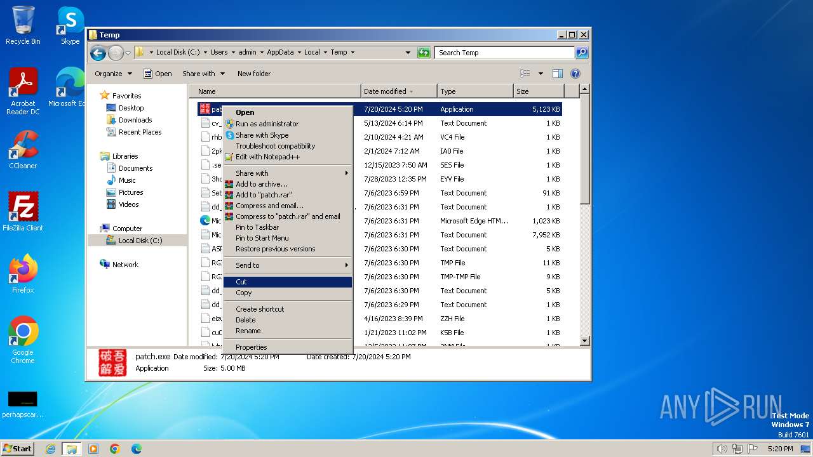Screen dimensions: 813x457
Task: Choose Rename in context menu
Action: coord(288,331)
